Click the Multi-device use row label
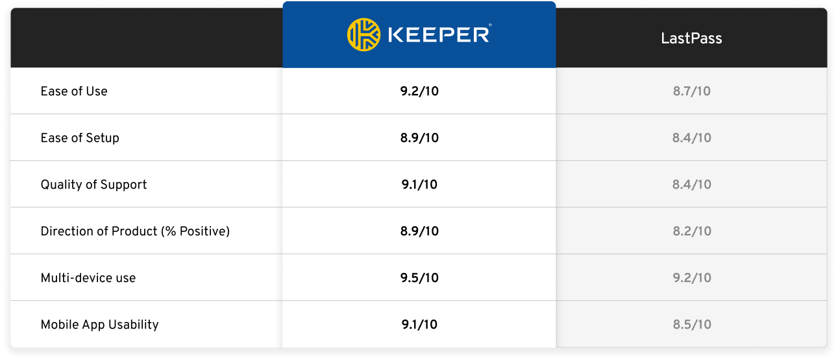 click(88, 278)
